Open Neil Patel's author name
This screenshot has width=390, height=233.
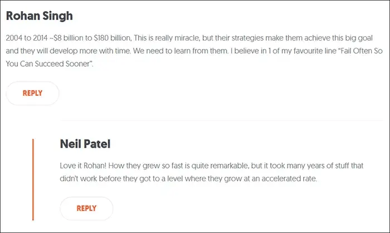tap(85, 144)
